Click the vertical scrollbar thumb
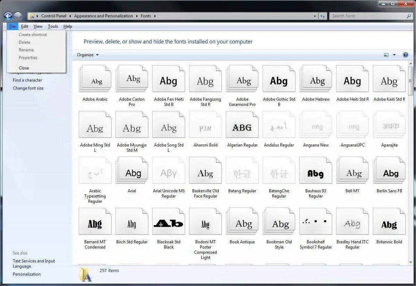The image size is (416, 286). coord(411,81)
